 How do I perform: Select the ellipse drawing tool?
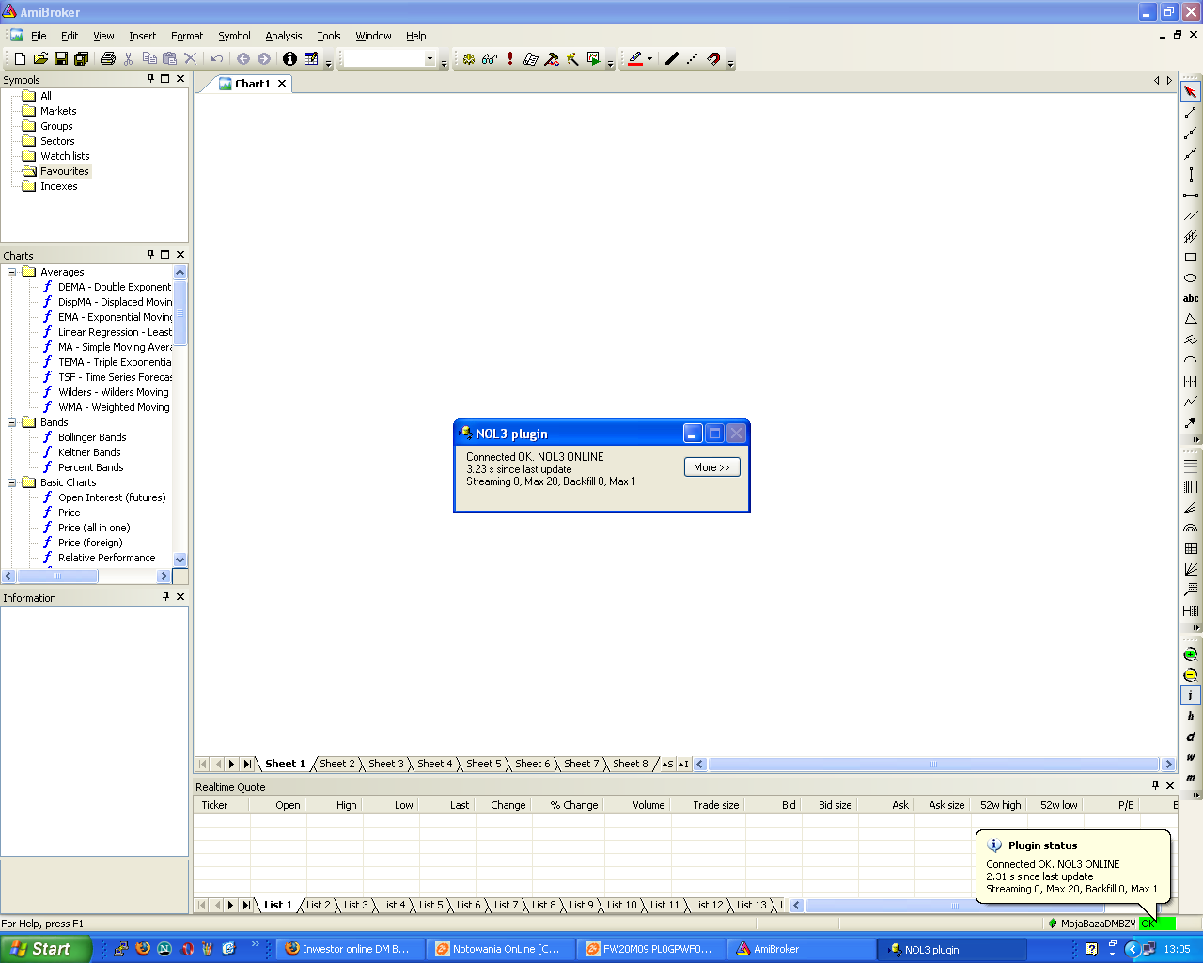click(x=1191, y=277)
